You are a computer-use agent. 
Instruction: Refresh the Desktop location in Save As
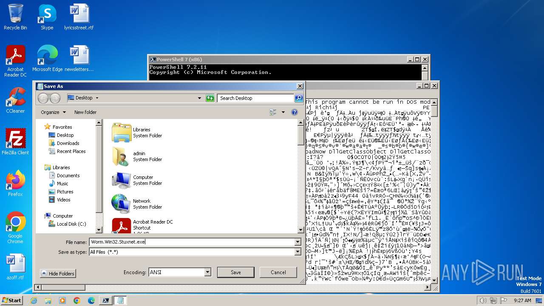pyautogui.click(x=210, y=98)
